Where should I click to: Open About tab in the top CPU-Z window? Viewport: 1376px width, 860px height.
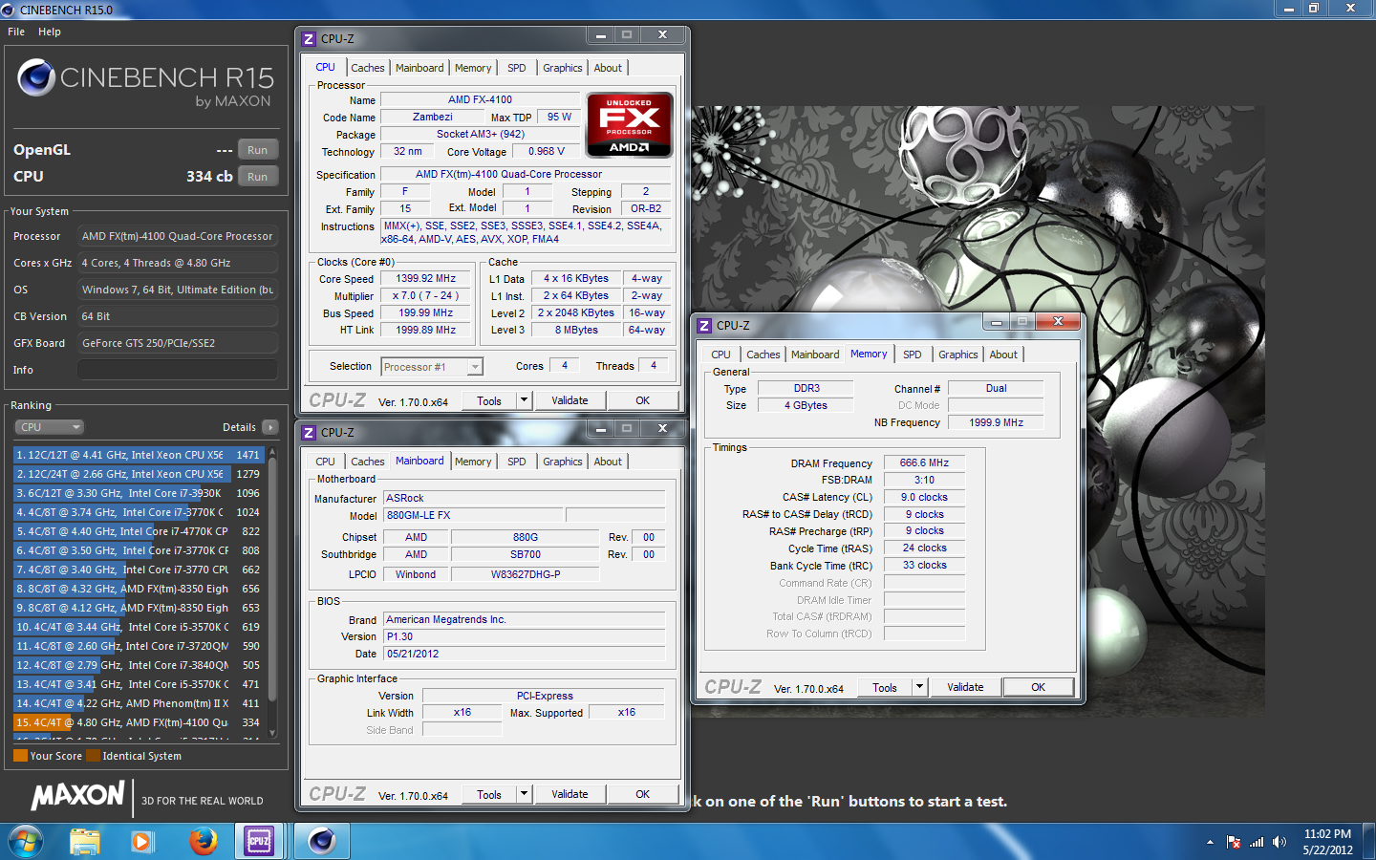(608, 68)
